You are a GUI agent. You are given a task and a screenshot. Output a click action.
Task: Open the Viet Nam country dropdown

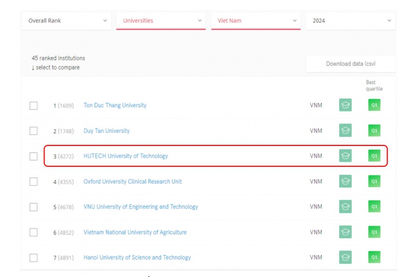coord(255,20)
